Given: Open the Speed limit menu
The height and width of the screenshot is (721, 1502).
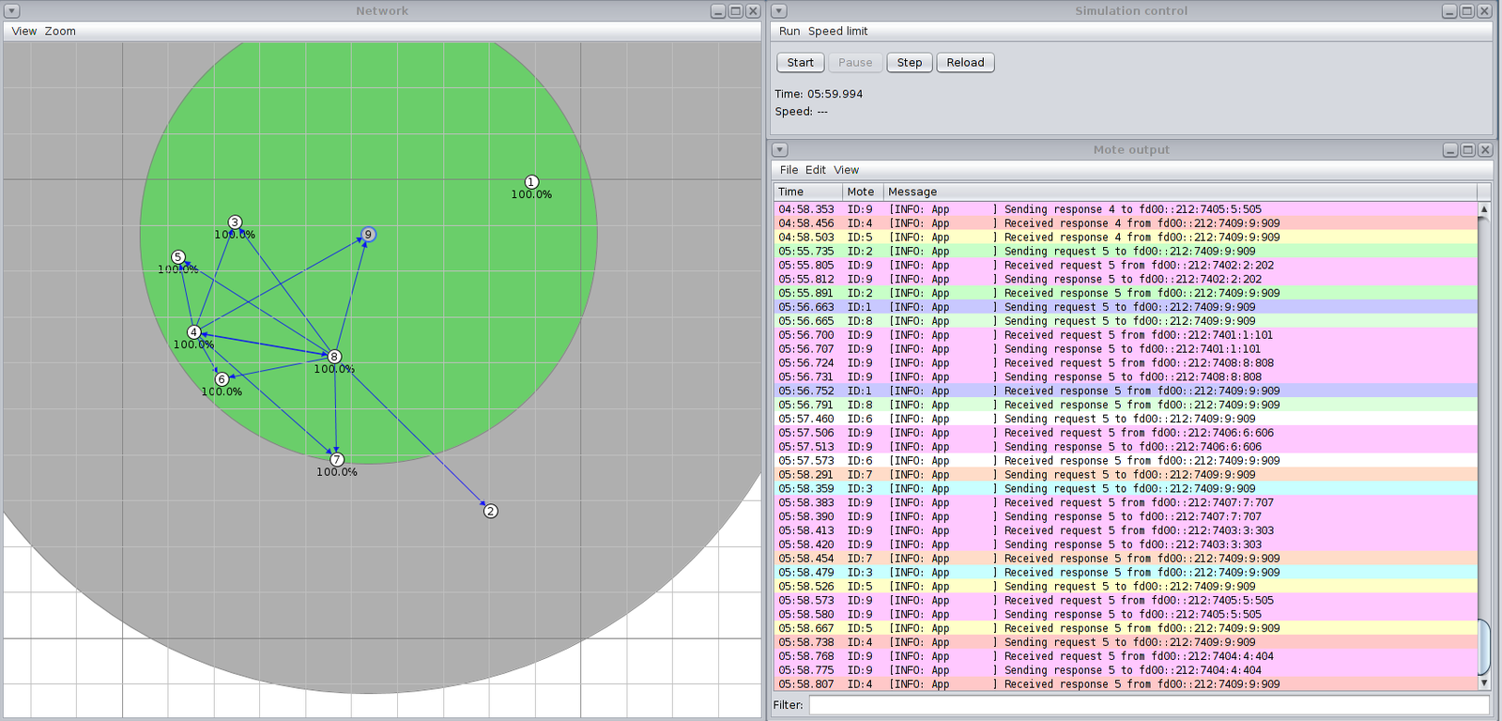Looking at the screenshot, I should click(837, 31).
